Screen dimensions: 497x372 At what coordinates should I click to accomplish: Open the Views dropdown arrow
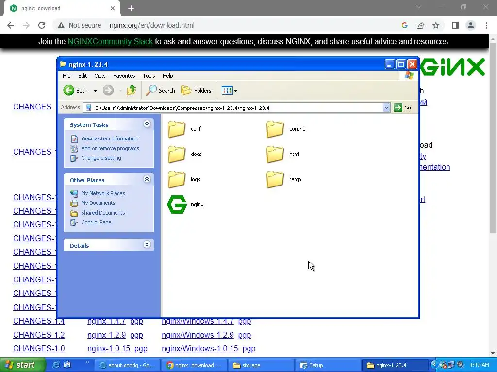pyautogui.click(x=235, y=91)
